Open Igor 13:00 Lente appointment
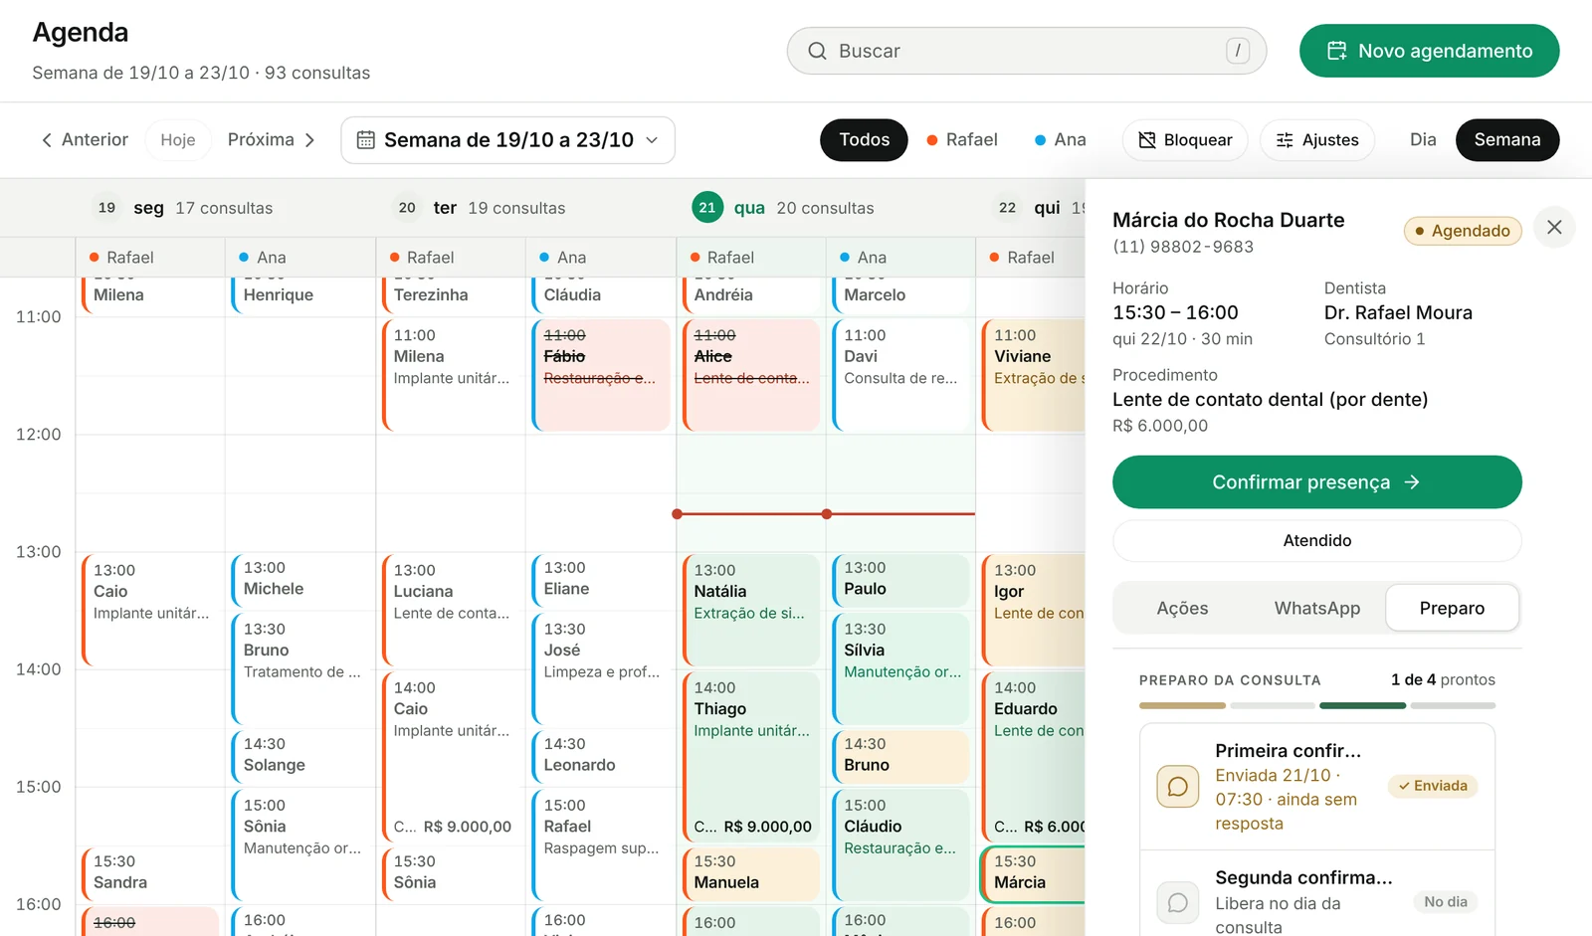 (1034, 611)
